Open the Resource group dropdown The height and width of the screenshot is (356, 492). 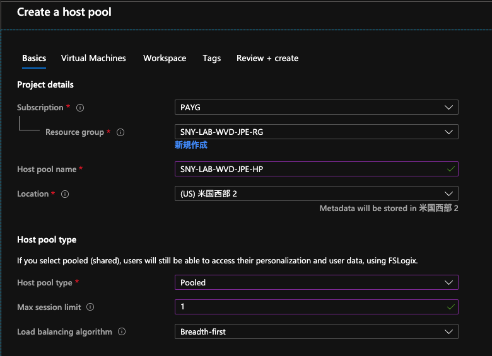coord(316,132)
